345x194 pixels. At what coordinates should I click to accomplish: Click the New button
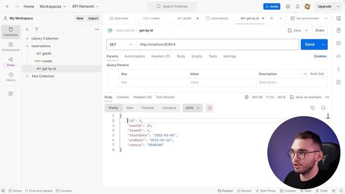(80, 18)
